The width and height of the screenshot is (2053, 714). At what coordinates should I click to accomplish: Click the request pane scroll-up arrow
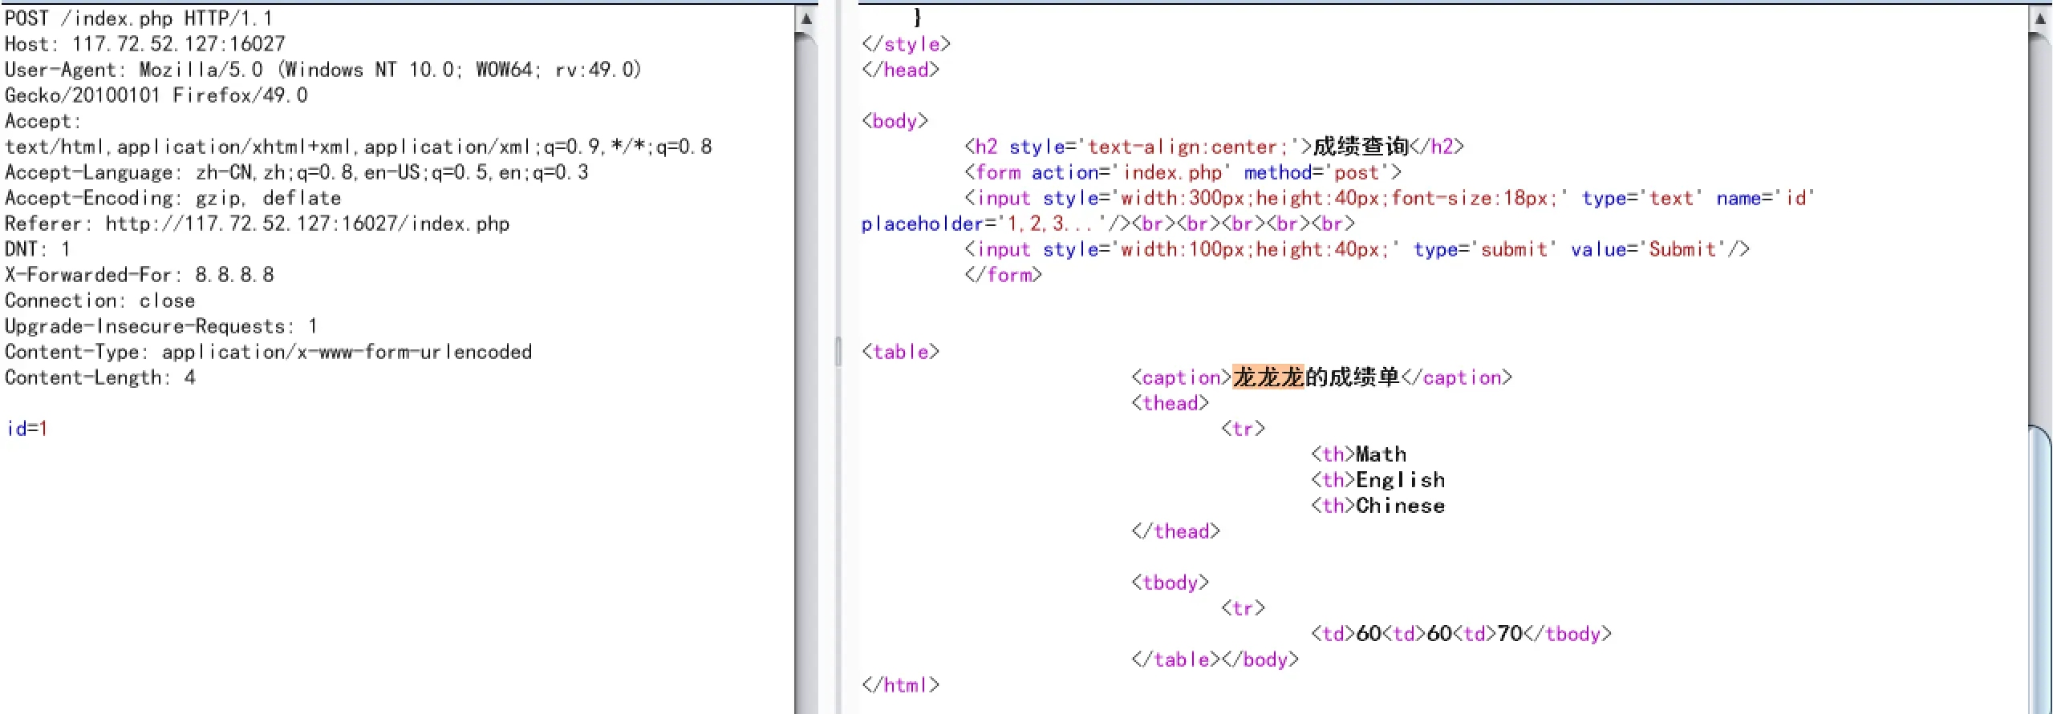click(806, 18)
